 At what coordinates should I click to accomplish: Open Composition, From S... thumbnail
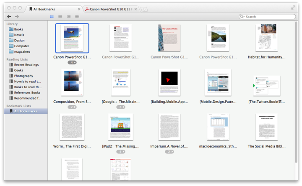[72, 82]
